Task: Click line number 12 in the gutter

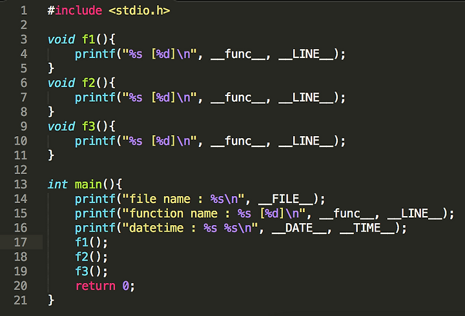Action: click(x=21, y=170)
